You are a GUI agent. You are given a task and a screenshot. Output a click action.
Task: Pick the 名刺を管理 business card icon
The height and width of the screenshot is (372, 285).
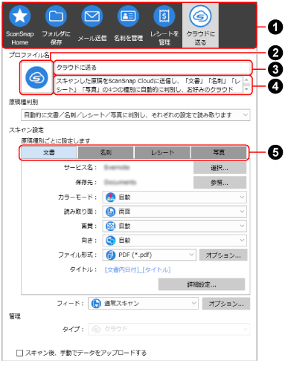[128, 16]
